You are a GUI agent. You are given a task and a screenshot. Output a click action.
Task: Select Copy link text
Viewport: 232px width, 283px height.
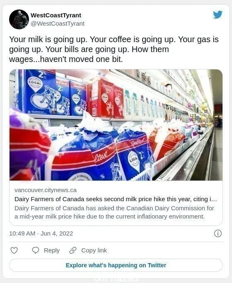(94, 250)
